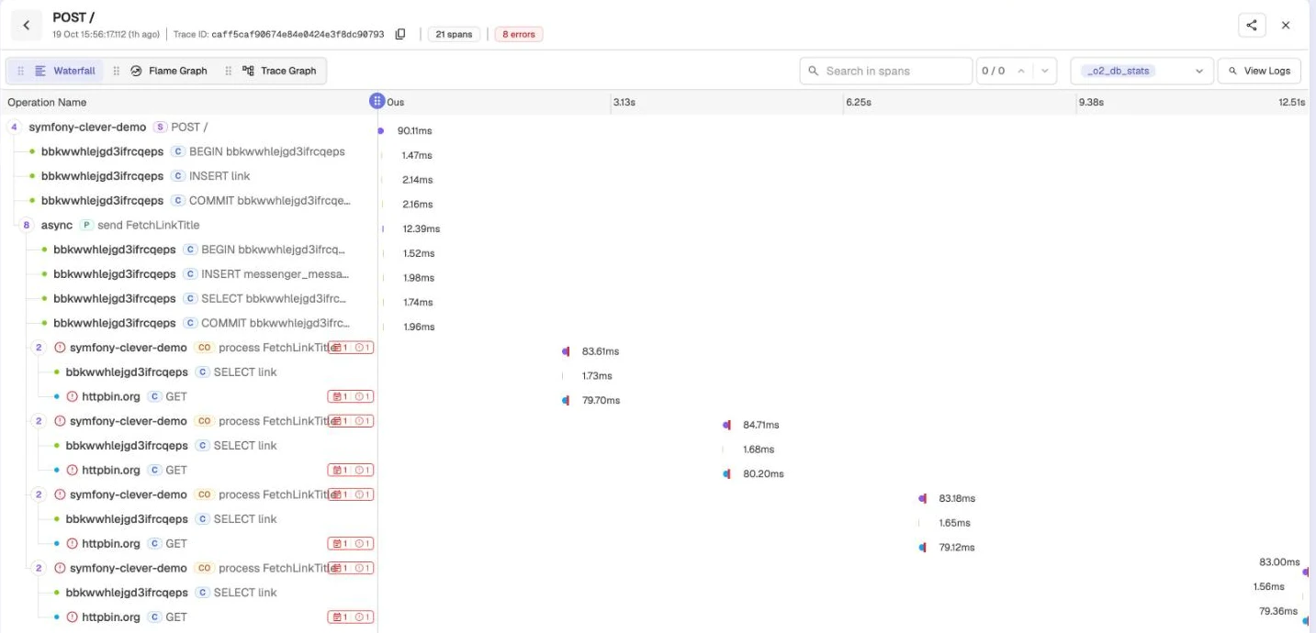Screen dimensions: 1316x633
Task: Click the blue column resize handle
Action: tap(377, 101)
